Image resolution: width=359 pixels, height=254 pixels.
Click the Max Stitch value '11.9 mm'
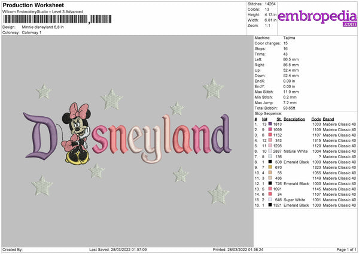[291, 92]
